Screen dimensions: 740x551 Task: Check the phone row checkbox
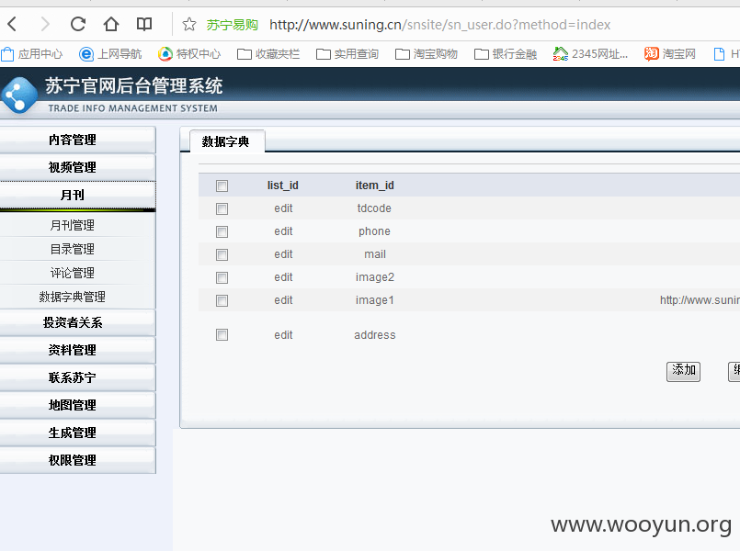222,232
